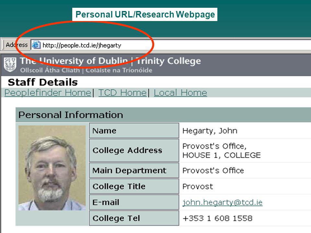Click the Address label beside URL field

click(17, 45)
